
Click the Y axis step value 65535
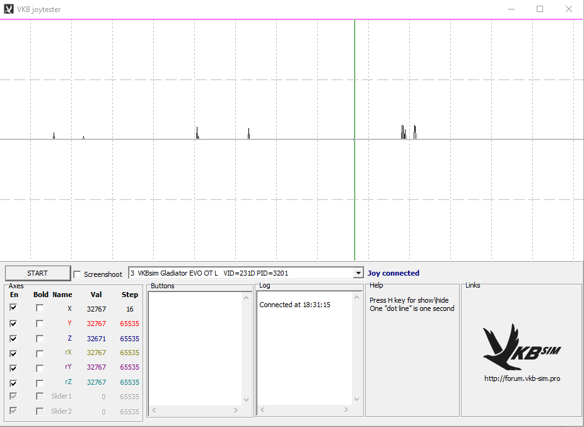130,324
